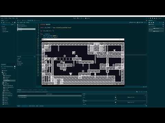Viewport: 165px width, 123px height.
Task: Open the Online Docs link
Action: click(x=133, y=23)
